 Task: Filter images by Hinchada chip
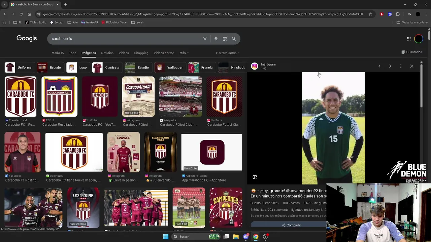pos(232,67)
